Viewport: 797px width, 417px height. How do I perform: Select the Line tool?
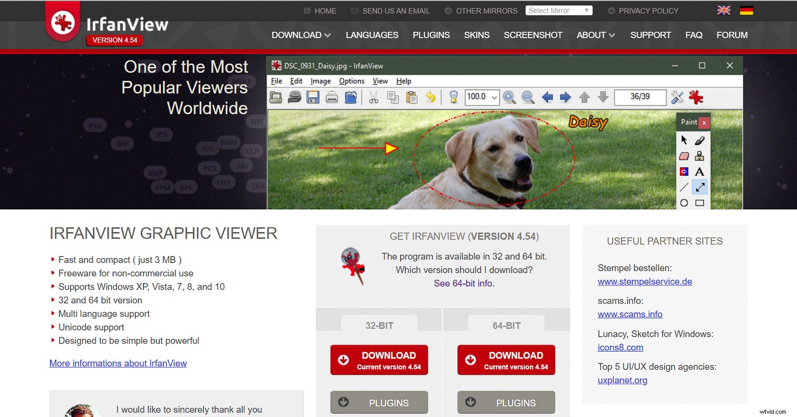pos(684,187)
